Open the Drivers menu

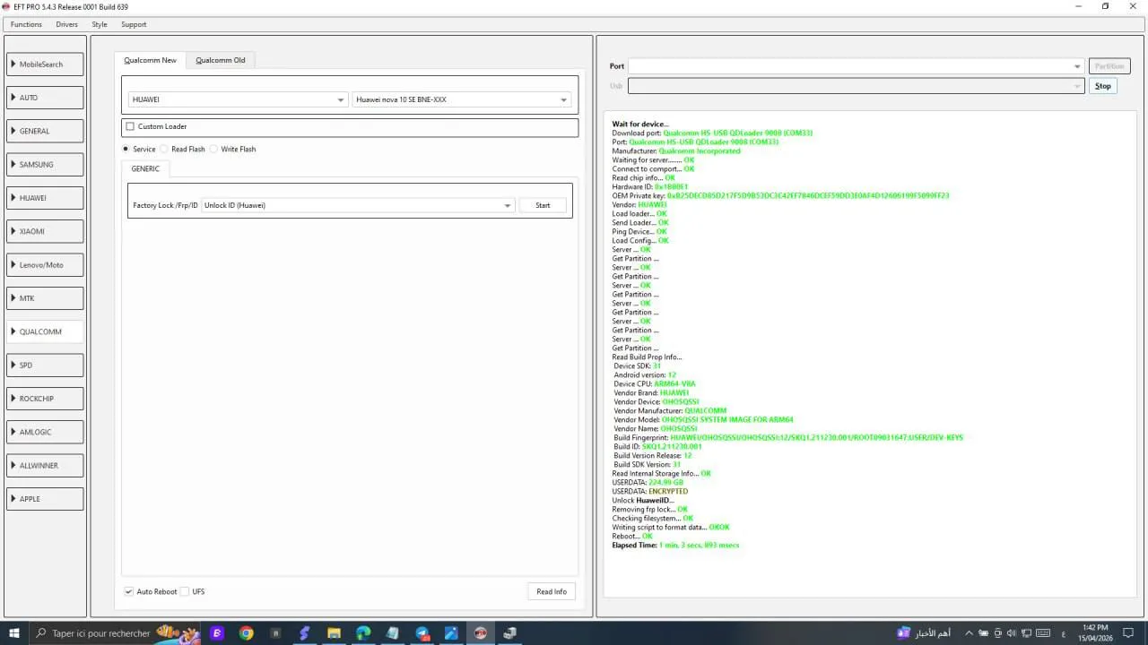coord(66,24)
